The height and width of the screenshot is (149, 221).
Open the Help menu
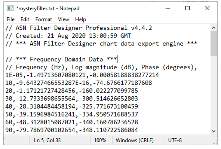[x=80, y=19]
